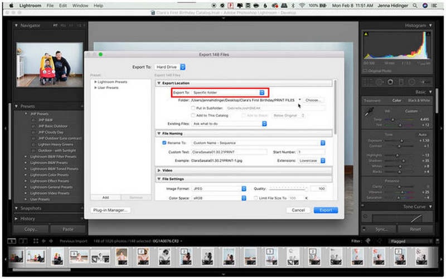Open Color Space sRGB dropdown
This screenshot has height=279, width=446.
tap(219, 198)
